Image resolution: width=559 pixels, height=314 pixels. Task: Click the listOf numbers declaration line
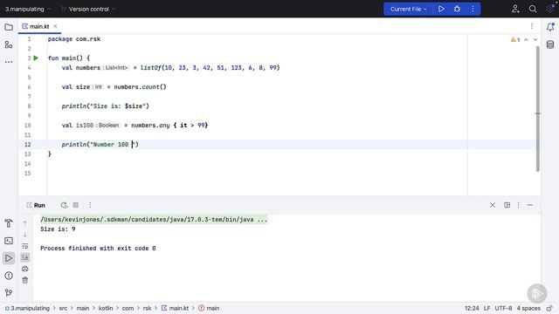point(171,68)
